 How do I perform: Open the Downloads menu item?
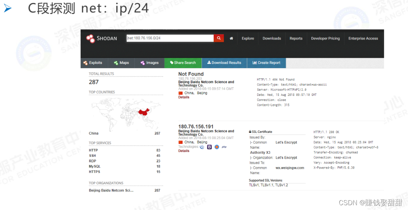(272, 38)
